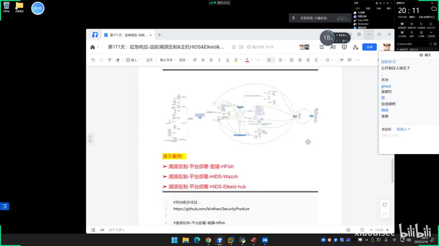Open the 文档 tab in the desktop widget
439x246 pixels.
[379, 9]
